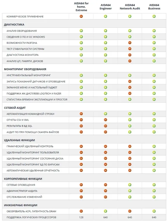The height and width of the screenshot is (221, 168).
Task: Select the AIDA64 Engineer column header
Action: coord(106,7)
